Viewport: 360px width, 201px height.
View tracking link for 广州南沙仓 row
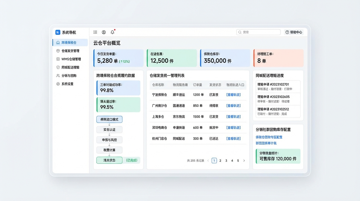point(233,106)
